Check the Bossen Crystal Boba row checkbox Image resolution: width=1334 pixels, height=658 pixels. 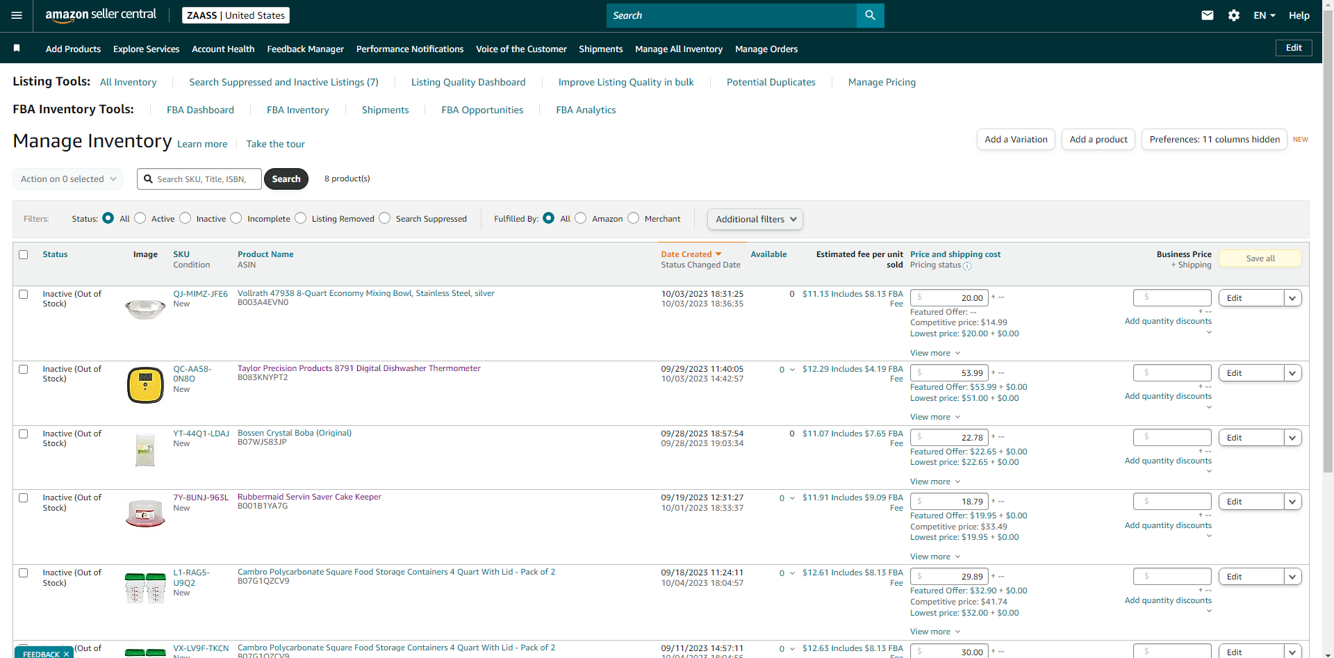[24, 434]
